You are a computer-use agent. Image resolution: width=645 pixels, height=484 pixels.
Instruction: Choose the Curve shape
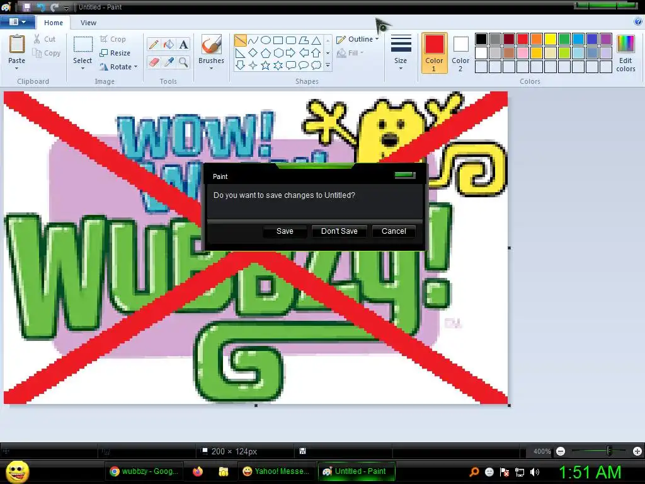[253, 40]
